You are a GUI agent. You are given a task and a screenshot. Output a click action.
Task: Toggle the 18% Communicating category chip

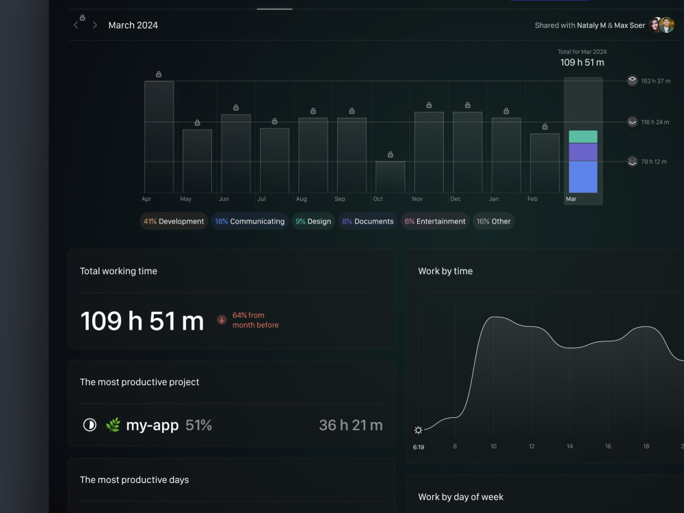point(250,221)
